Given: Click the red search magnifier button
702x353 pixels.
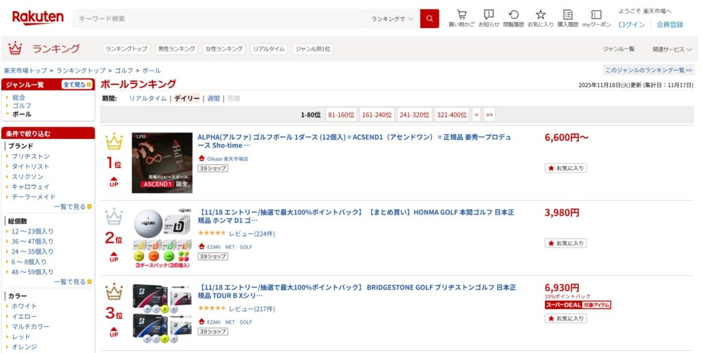Looking at the screenshot, I should click(429, 19).
